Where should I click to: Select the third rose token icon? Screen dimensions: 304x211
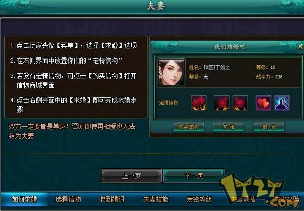tap(240, 103)
